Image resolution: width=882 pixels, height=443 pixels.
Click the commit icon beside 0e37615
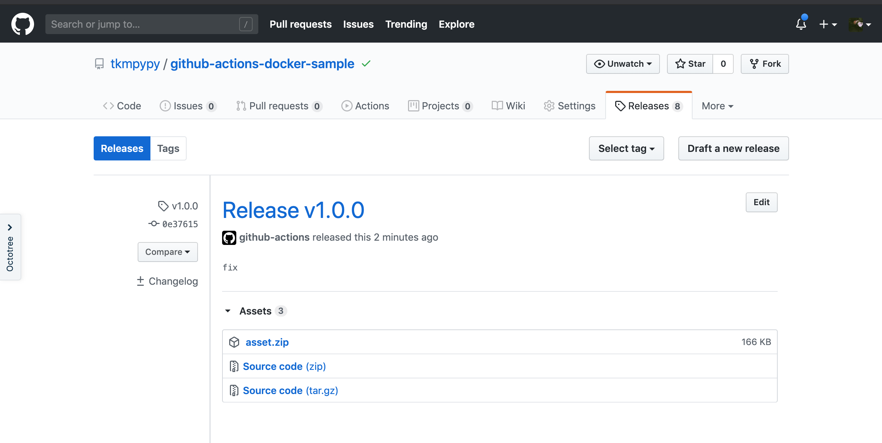(154, 224)
